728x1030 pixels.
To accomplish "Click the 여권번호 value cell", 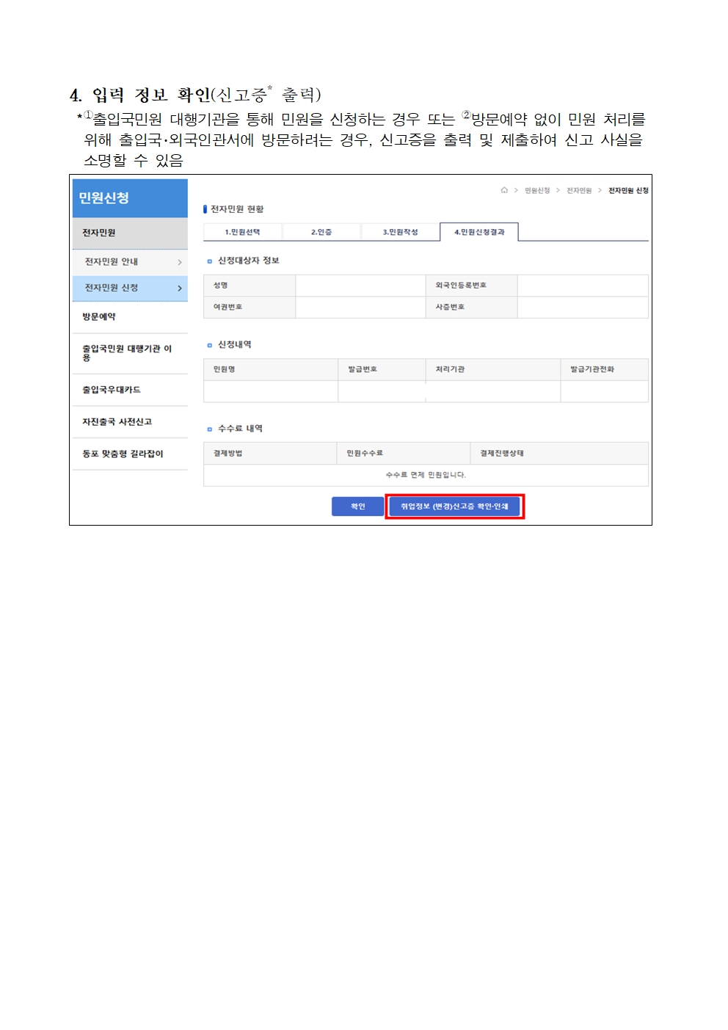I will (360, 308).
